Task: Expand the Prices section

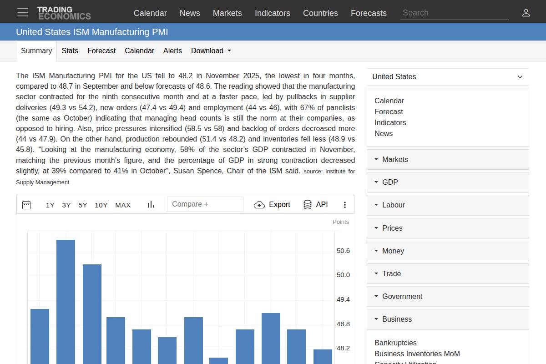Action: 392,228
